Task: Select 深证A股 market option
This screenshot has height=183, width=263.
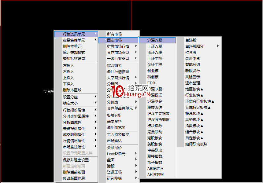Action: click(x=157, y=53)
